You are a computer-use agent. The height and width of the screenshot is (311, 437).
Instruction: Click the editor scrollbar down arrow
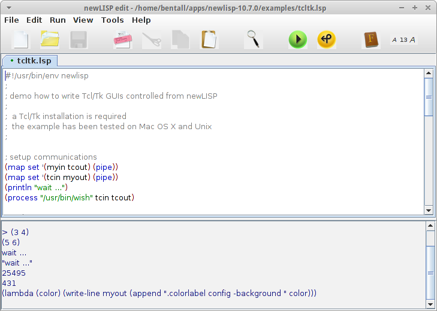429,210
